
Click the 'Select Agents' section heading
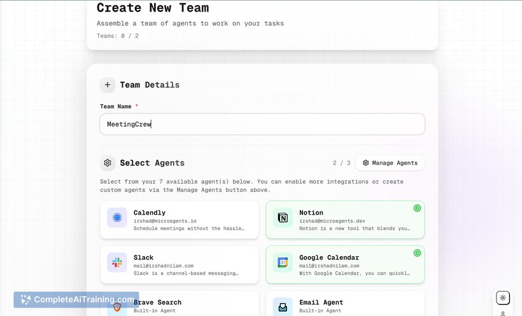tap(152, 163)
